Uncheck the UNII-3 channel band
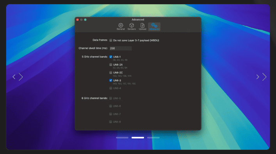The width and height of the screenshot is (276, 154). pos(111,80)
